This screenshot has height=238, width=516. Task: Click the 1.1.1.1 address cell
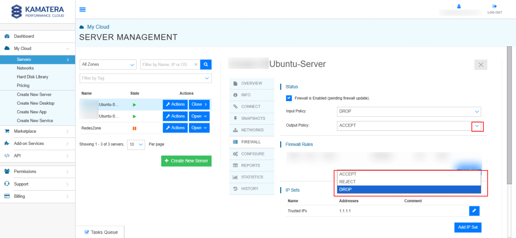pos(345,211)
